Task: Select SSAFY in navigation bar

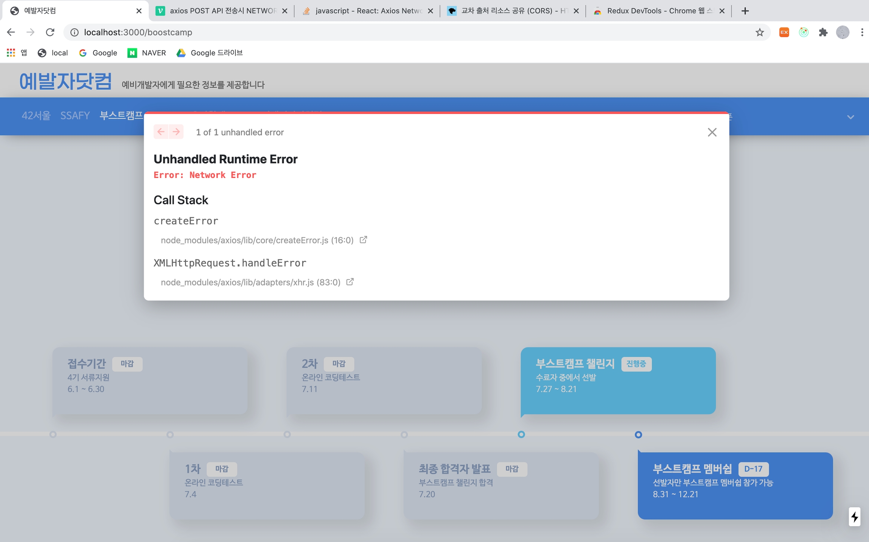Action: pyautogui.click(x=75, y=115)
